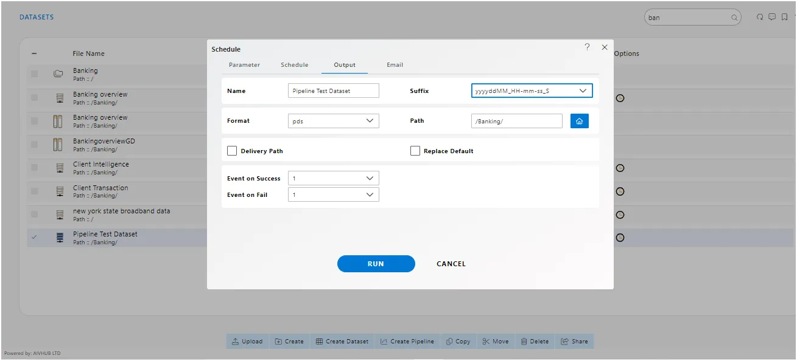Click the bookmark icon in top bar
The height and width of the screenshot is (361, 797).
click(785, 17)
